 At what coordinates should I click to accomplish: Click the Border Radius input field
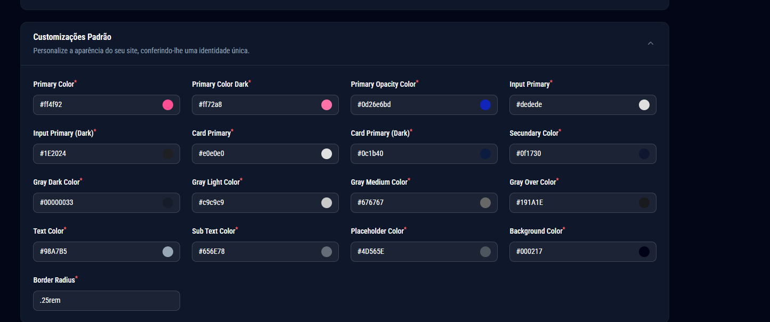coord(106,301)
